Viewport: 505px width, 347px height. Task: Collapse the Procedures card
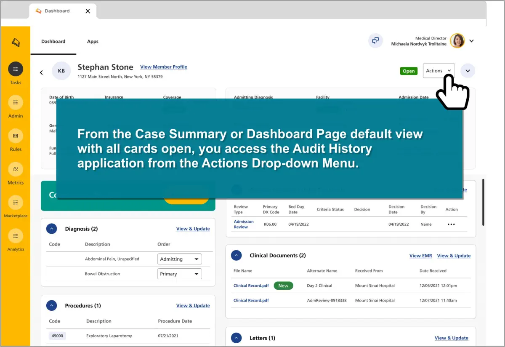click(x=51, y=305)
